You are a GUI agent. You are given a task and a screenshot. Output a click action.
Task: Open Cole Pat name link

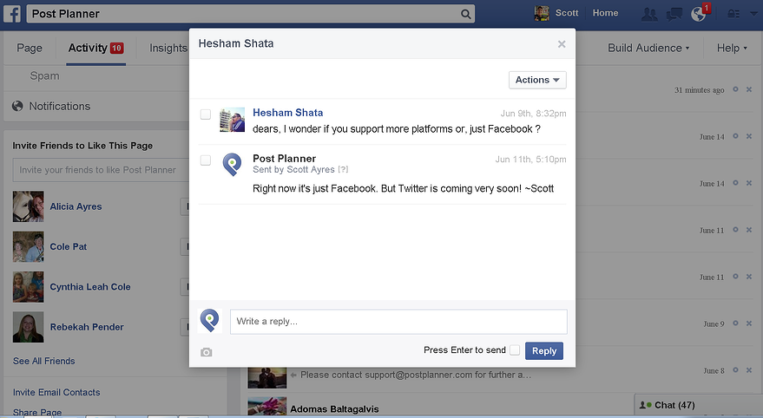(x=68, y=247)
